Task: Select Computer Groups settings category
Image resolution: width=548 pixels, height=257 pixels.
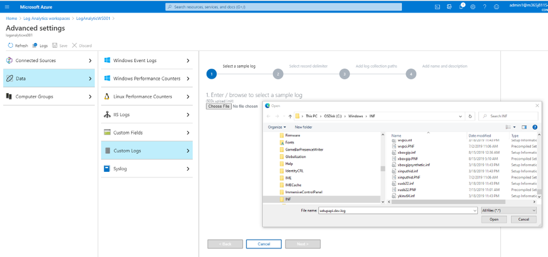Action: [49, 97]
